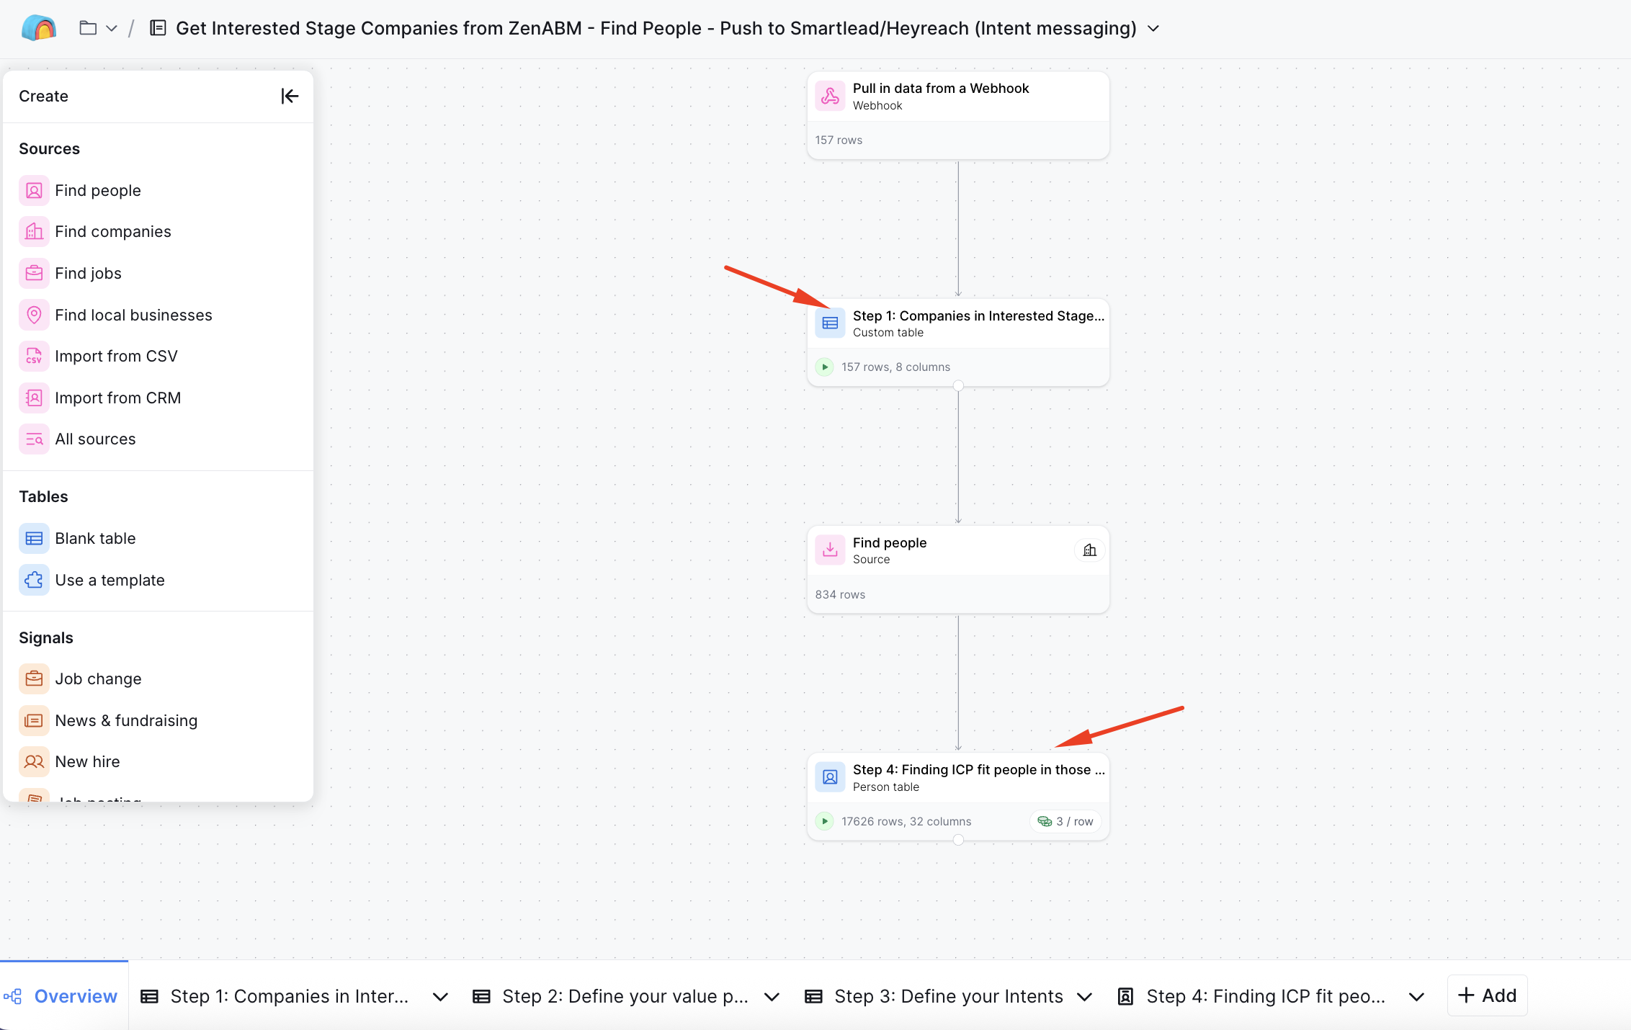Run Step 1 using its green play button
The image size is (1631, 1030).
coord(824,367)
